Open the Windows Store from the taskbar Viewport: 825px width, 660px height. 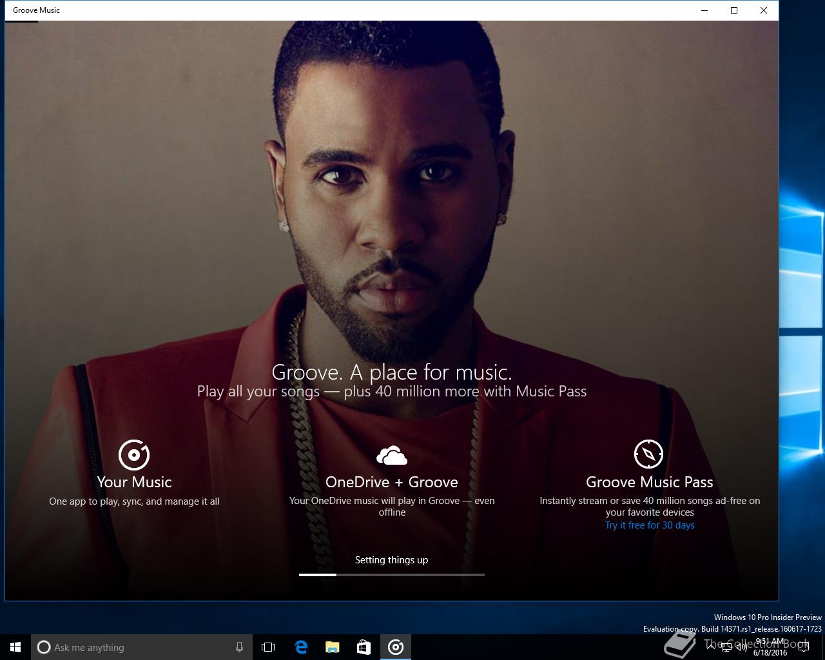364,647
